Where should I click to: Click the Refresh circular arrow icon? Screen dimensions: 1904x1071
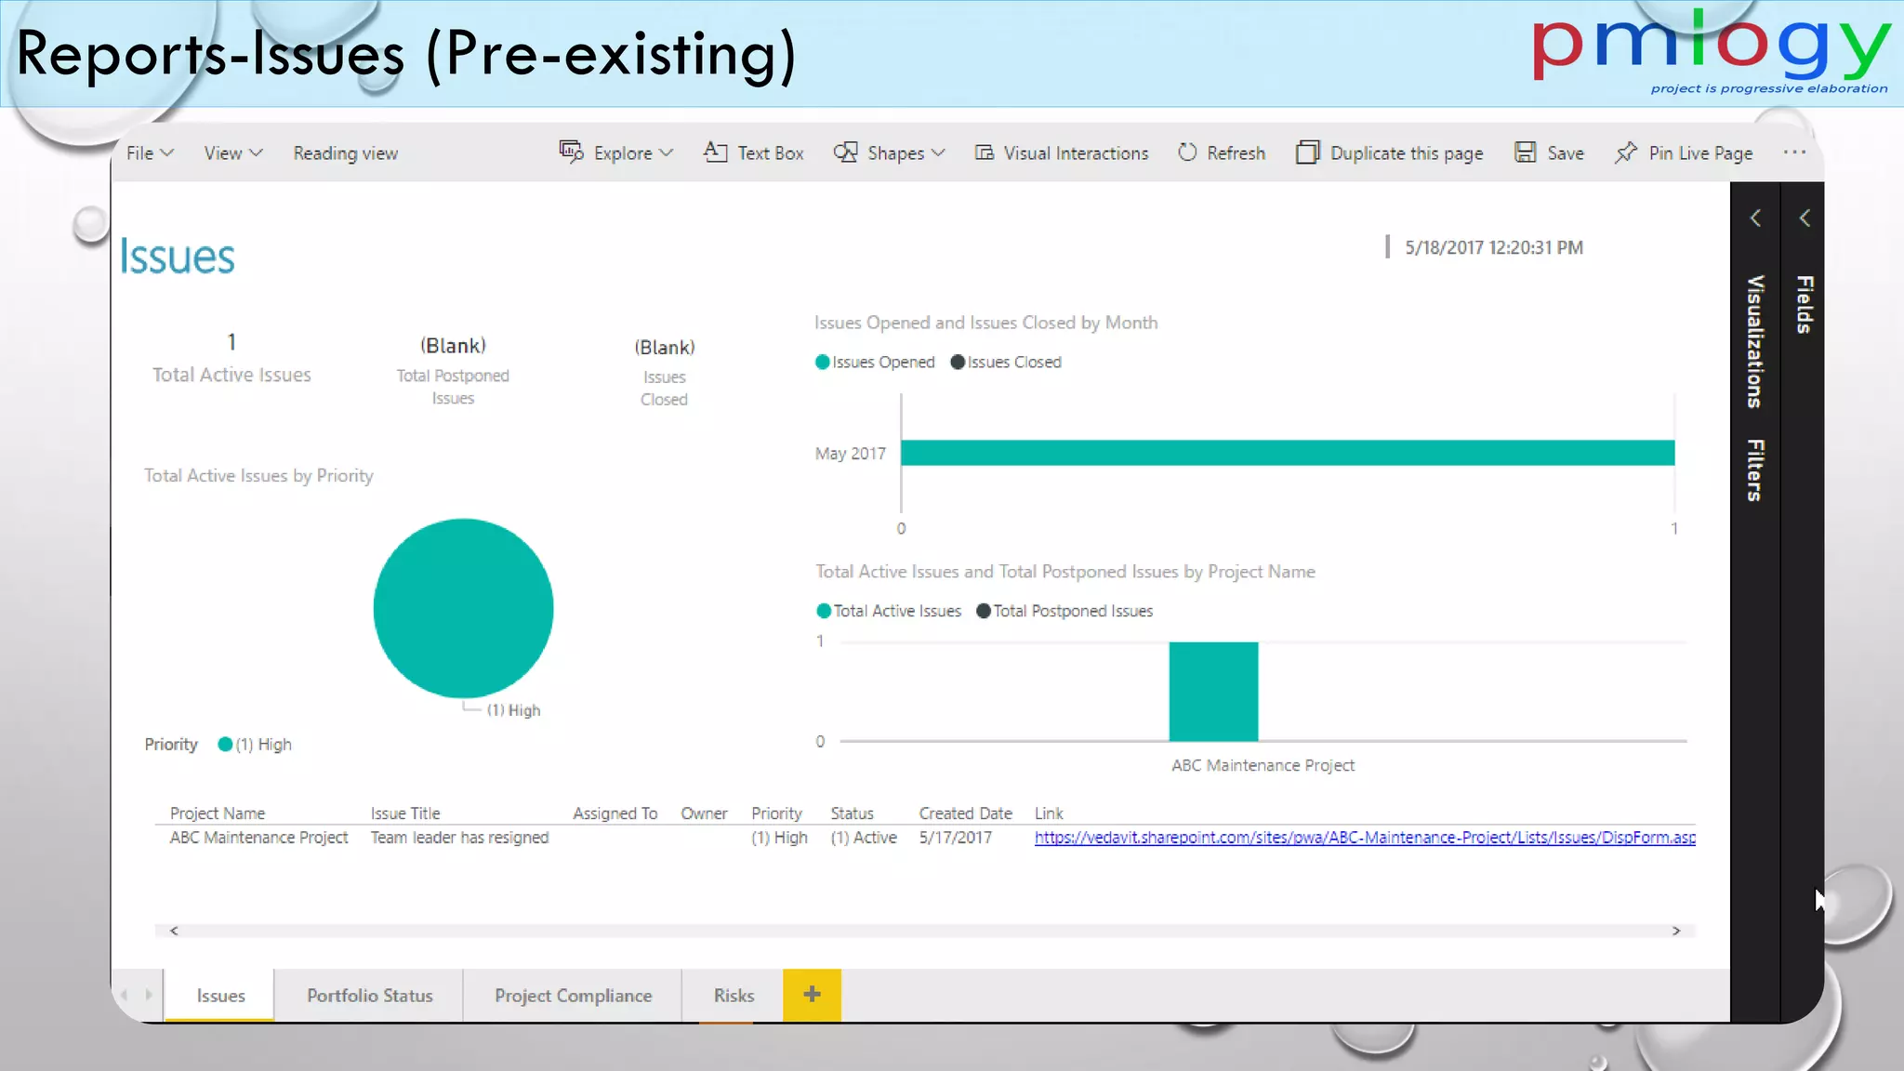[1187, 152]
